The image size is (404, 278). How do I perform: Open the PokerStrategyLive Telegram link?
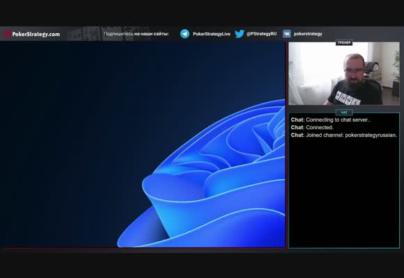212,34
